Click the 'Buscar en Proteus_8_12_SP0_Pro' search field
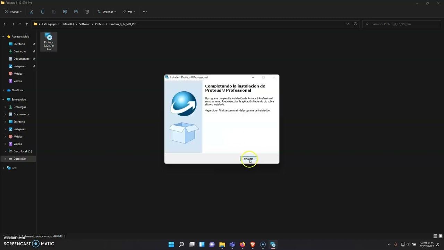The width and height of the screenshot is (444, 250). tap(402, 24)
